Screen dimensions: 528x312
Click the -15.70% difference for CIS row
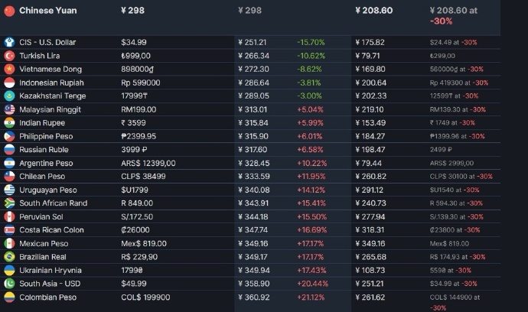click(311, 42)
